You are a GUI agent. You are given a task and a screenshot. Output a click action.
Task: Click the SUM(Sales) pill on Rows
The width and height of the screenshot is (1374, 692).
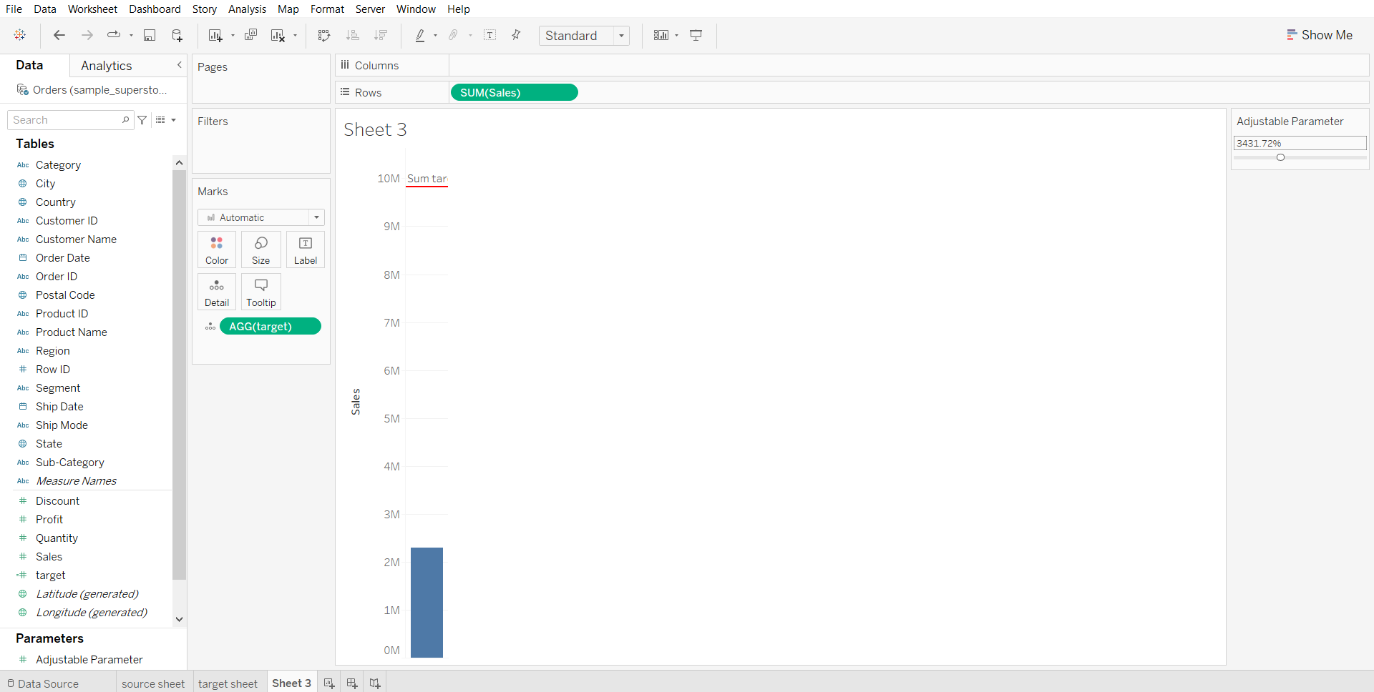coord(514,92)
